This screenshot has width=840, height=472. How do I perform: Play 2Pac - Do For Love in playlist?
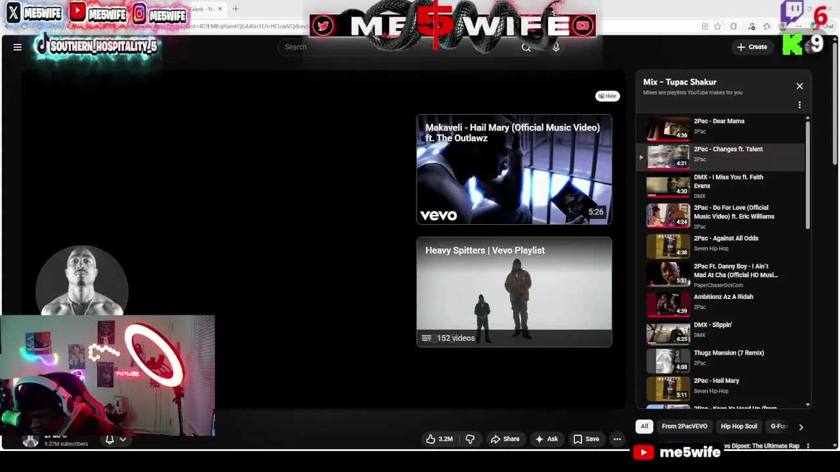point(721,216)
